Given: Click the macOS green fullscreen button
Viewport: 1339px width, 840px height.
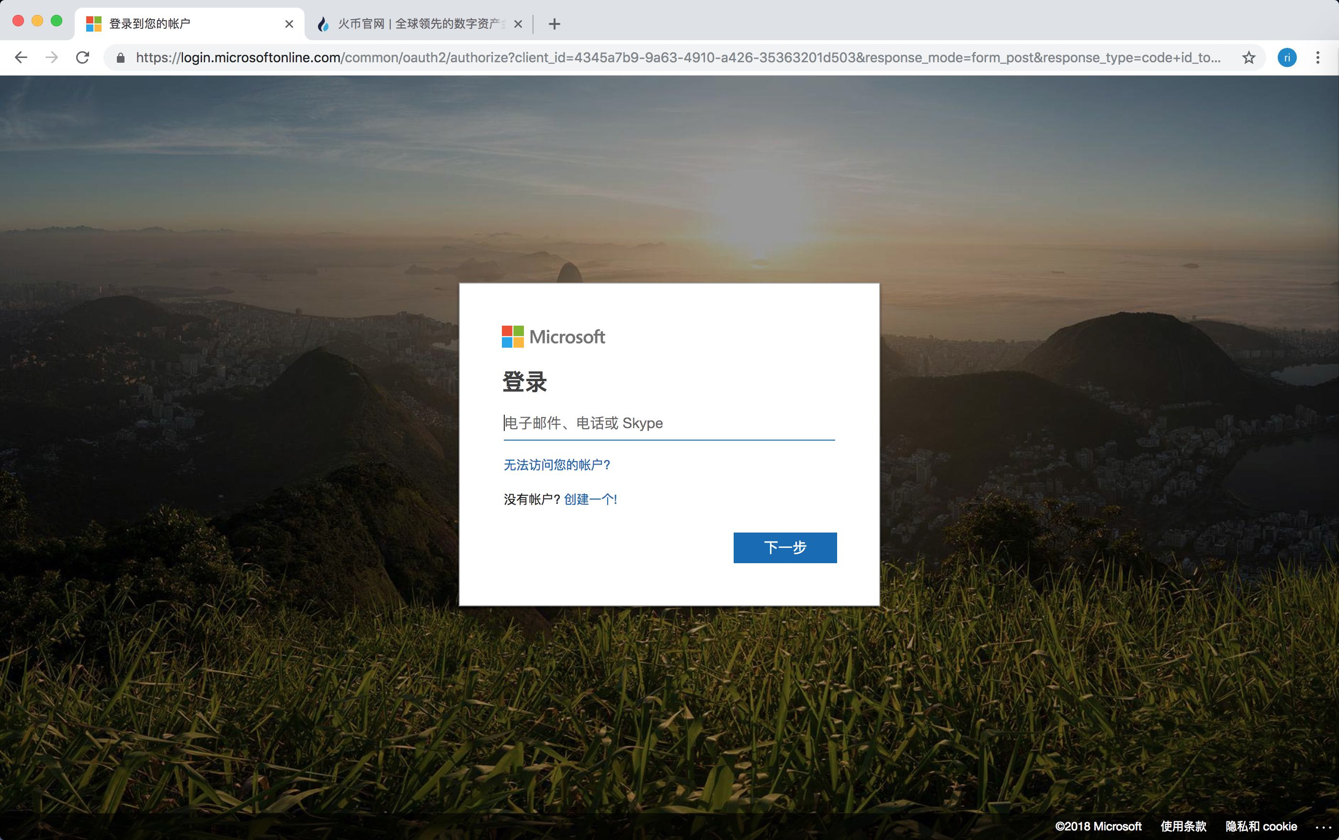Looking at the screenshot, I should [56, 21].
